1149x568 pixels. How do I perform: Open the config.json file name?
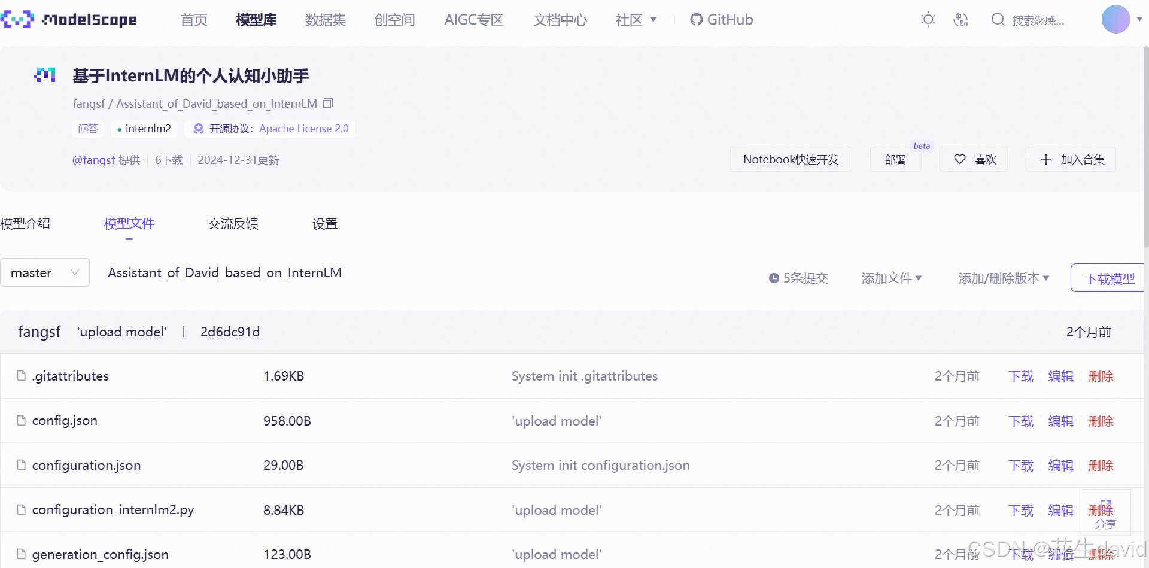[x=65, y=420]
